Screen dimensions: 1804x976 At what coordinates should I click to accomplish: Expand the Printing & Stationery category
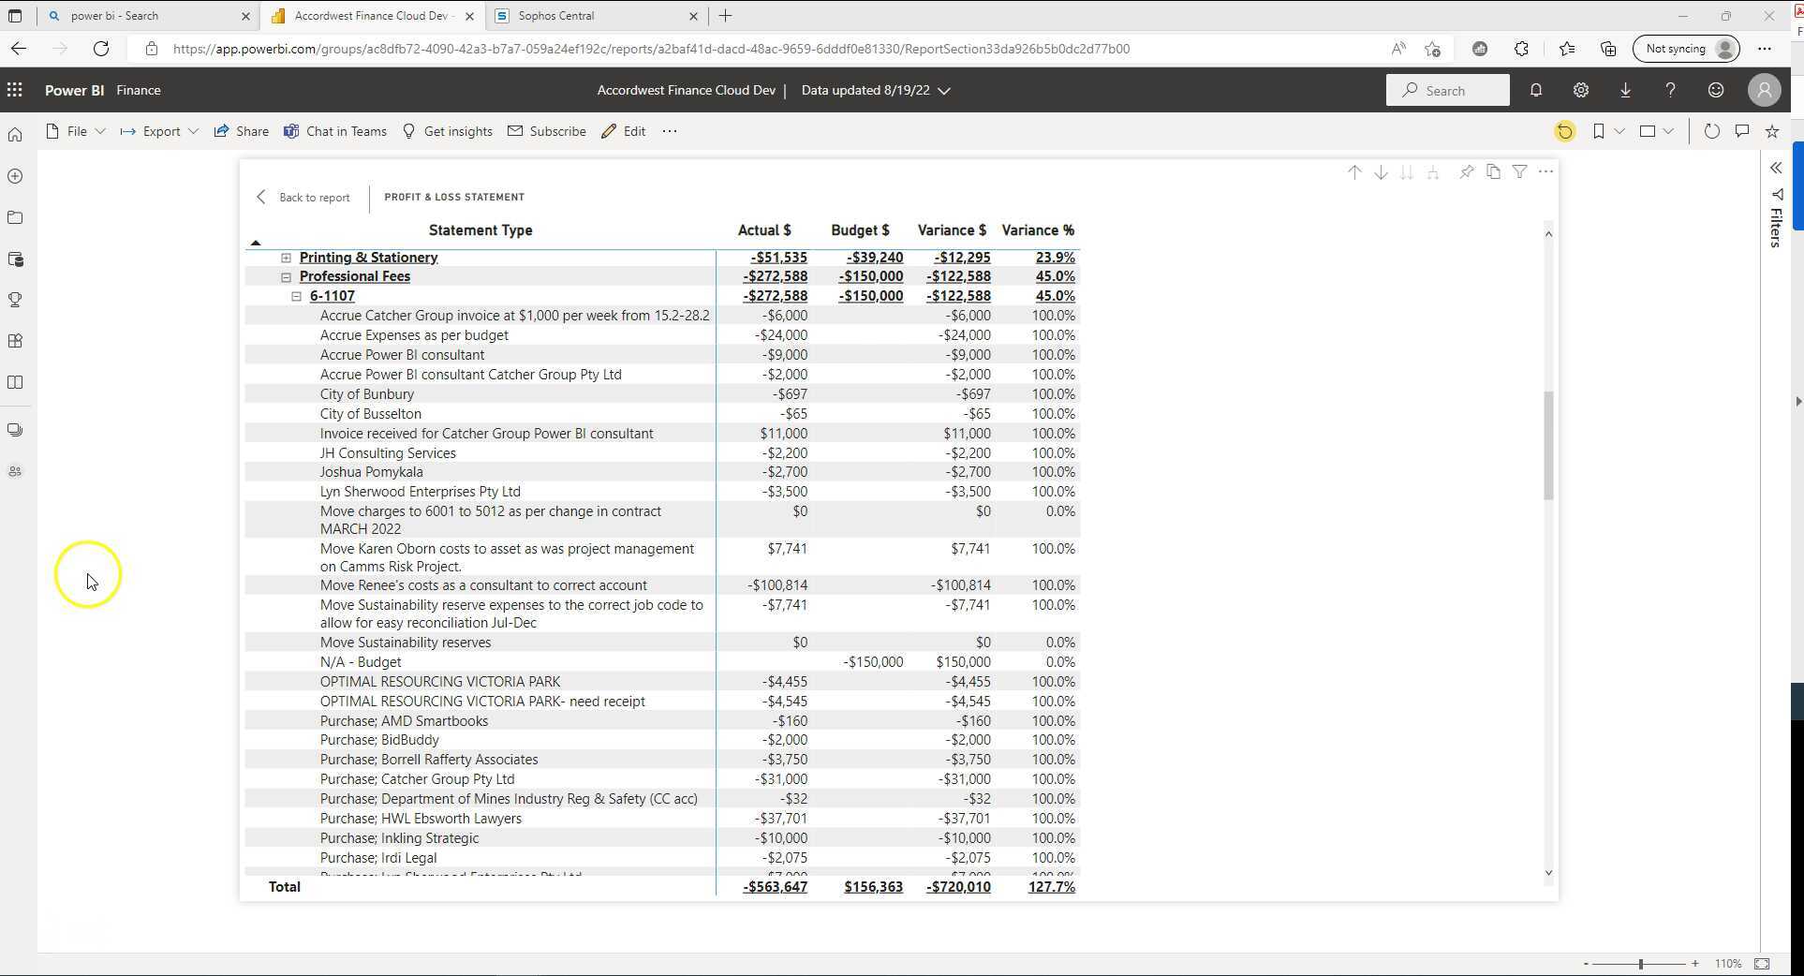(x=286, y=257)
